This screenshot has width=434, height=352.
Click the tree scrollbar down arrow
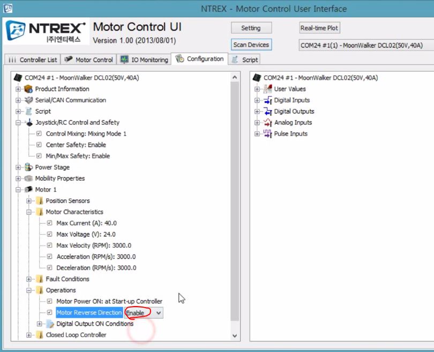[235, 336]
